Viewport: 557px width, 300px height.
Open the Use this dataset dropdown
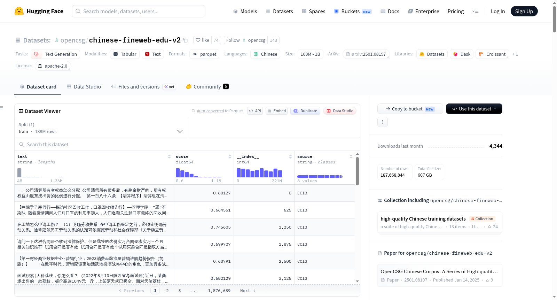click(474, 109)
